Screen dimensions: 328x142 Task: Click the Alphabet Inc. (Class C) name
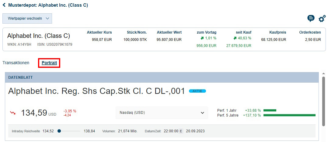(38, 36)
